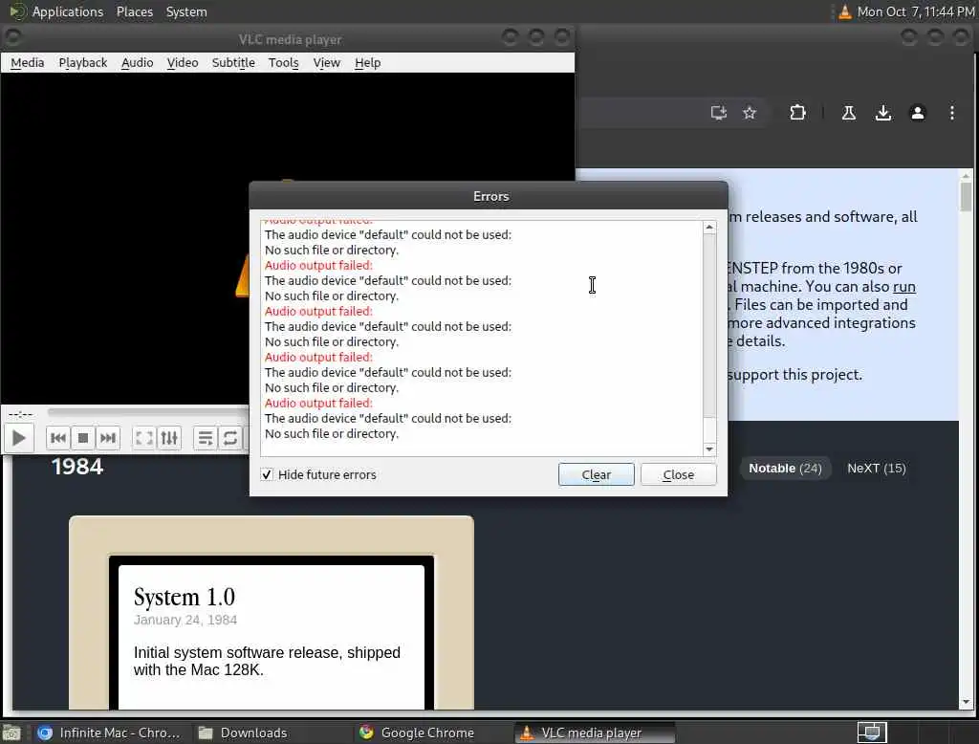
Task: Click the VLC Play button
Action: [19, 438]
